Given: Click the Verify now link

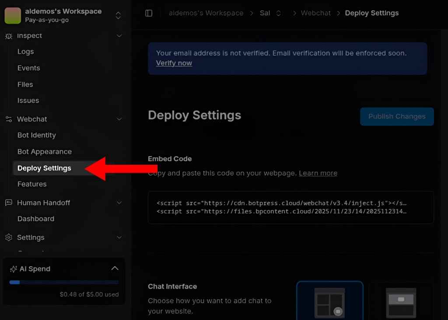Looking at the screenshot, I should [174, 63].
